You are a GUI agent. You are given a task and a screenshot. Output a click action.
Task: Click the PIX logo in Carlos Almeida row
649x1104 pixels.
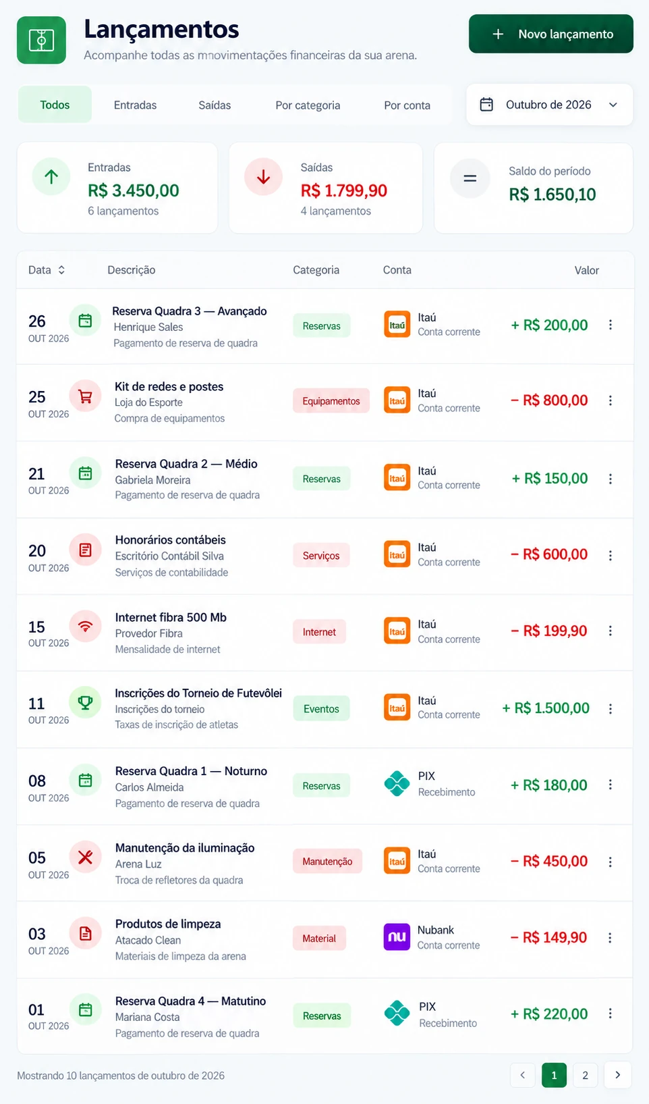coord(397,783)
